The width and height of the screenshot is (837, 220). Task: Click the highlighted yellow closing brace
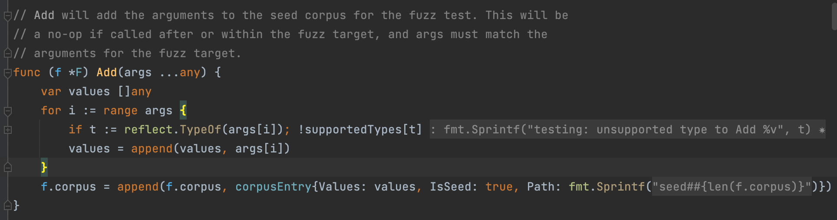click(x=44, y=168)
